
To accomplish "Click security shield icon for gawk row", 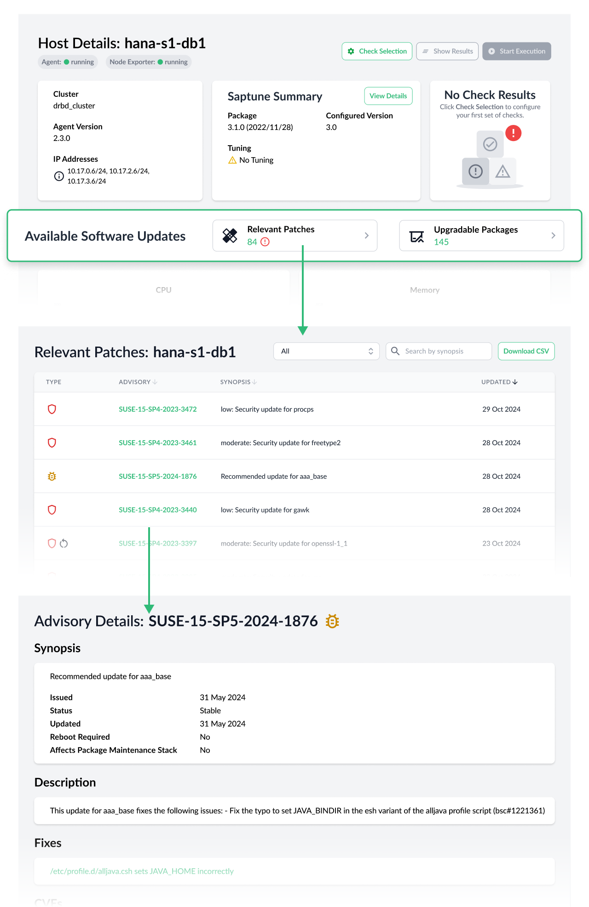I will [x=52, y=510].
